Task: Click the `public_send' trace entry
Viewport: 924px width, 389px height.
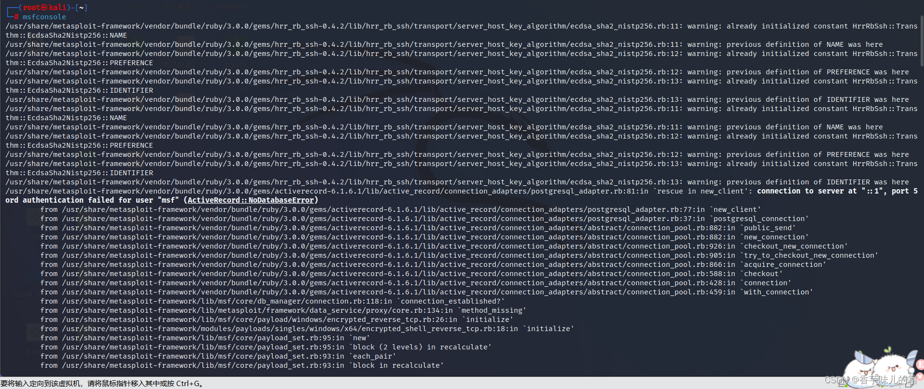Action: pos(768,228)
